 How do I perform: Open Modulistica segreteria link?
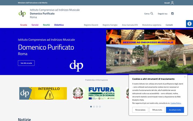point(152,25)
